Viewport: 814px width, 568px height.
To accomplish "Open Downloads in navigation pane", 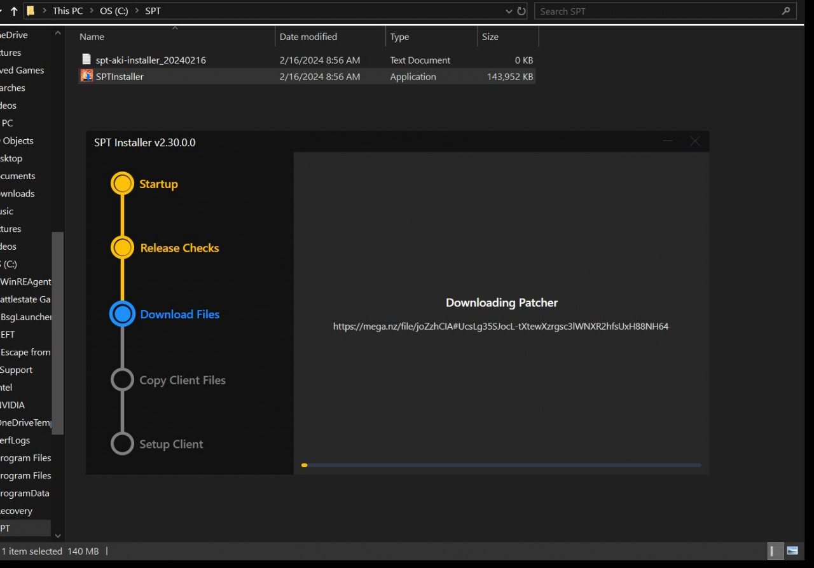I will pos(18,193).
